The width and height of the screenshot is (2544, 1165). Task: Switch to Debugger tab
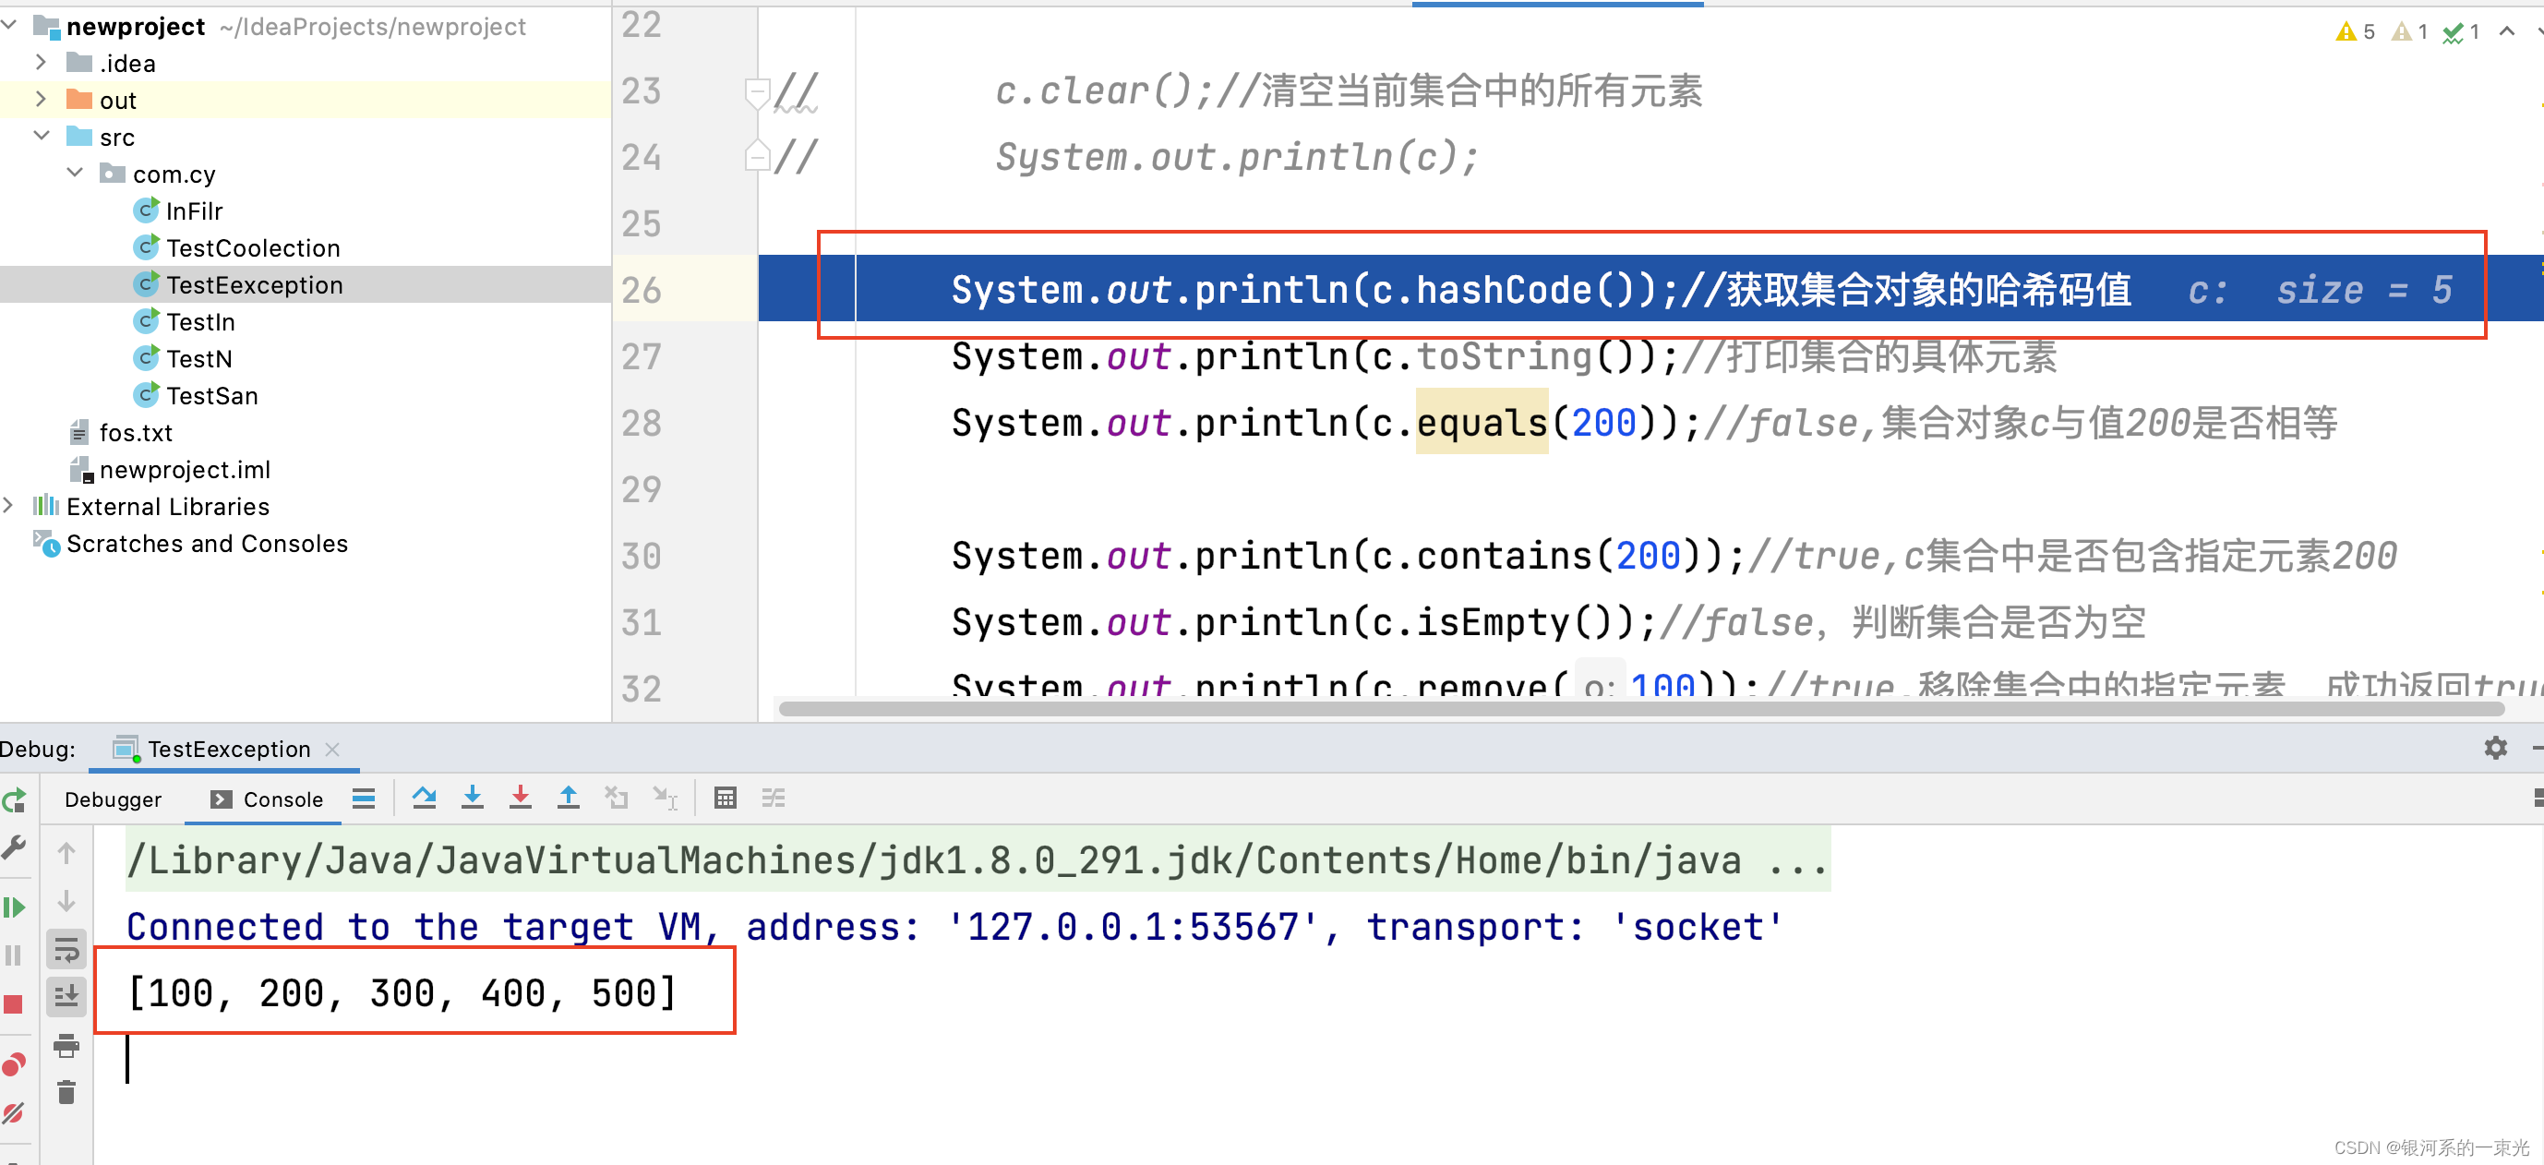click(113, 799)
